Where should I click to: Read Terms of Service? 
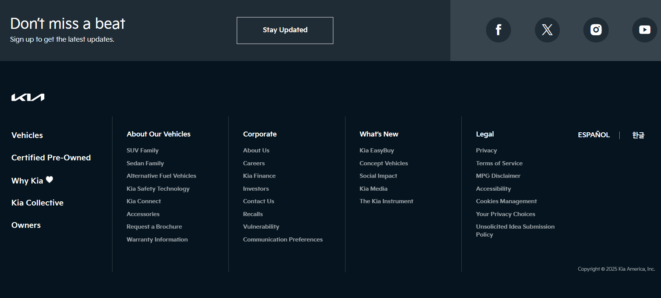tap(499, 163)
